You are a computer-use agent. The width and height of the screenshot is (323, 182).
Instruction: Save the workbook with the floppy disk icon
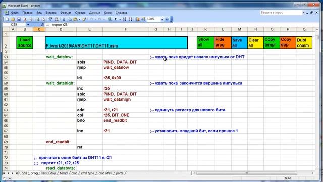(19, 19)
